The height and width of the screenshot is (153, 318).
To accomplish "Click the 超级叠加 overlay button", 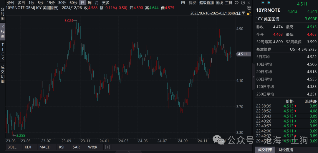I will click(x=206, y=3).
